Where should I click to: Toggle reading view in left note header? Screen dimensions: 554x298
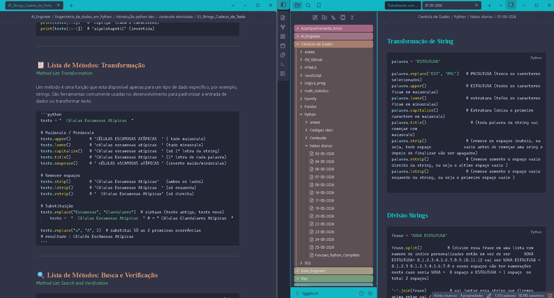tap(261, 16)
